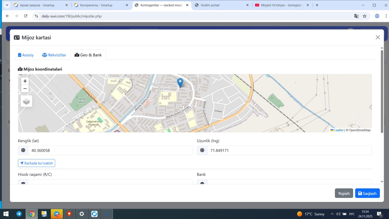This screenshot has width=389, height=219.
Task: Click the Uzunlik (lng) input field
Action: point(289,151)
